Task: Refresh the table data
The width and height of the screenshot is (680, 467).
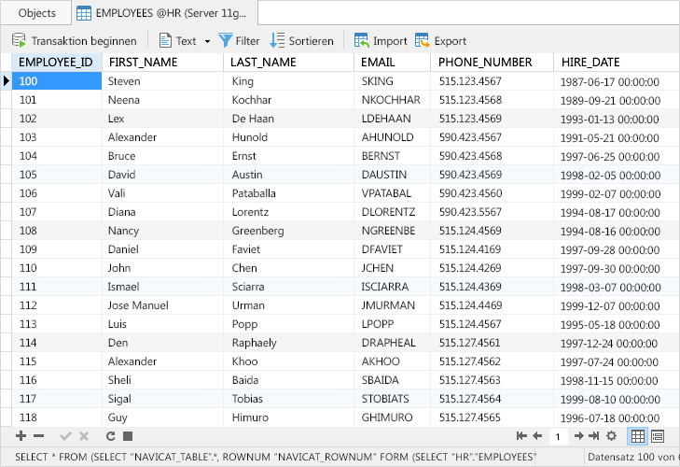Action: point(110,436)
